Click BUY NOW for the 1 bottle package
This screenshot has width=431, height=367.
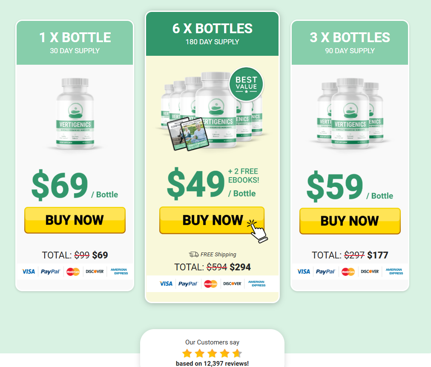click(75, 220)
